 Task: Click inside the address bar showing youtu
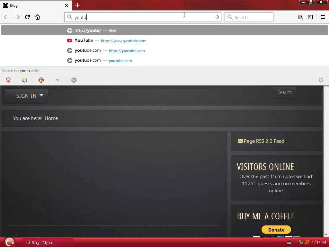(x=143, y=17)
